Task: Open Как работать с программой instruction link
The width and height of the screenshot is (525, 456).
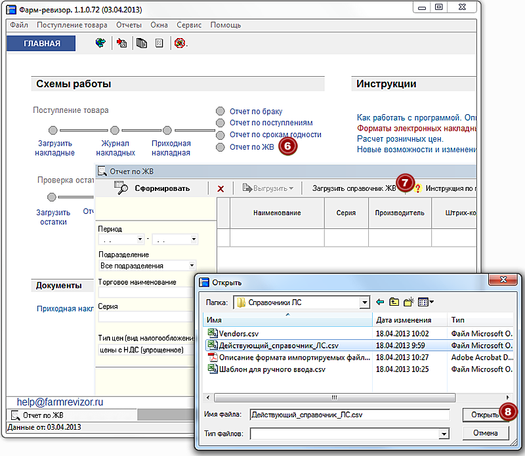Action: coord(417,117)
